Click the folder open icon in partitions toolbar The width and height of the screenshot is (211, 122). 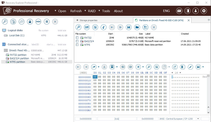coord(137,27)
